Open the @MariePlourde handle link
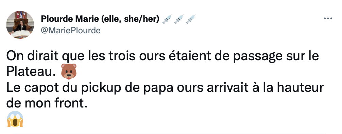 (71, 30)
